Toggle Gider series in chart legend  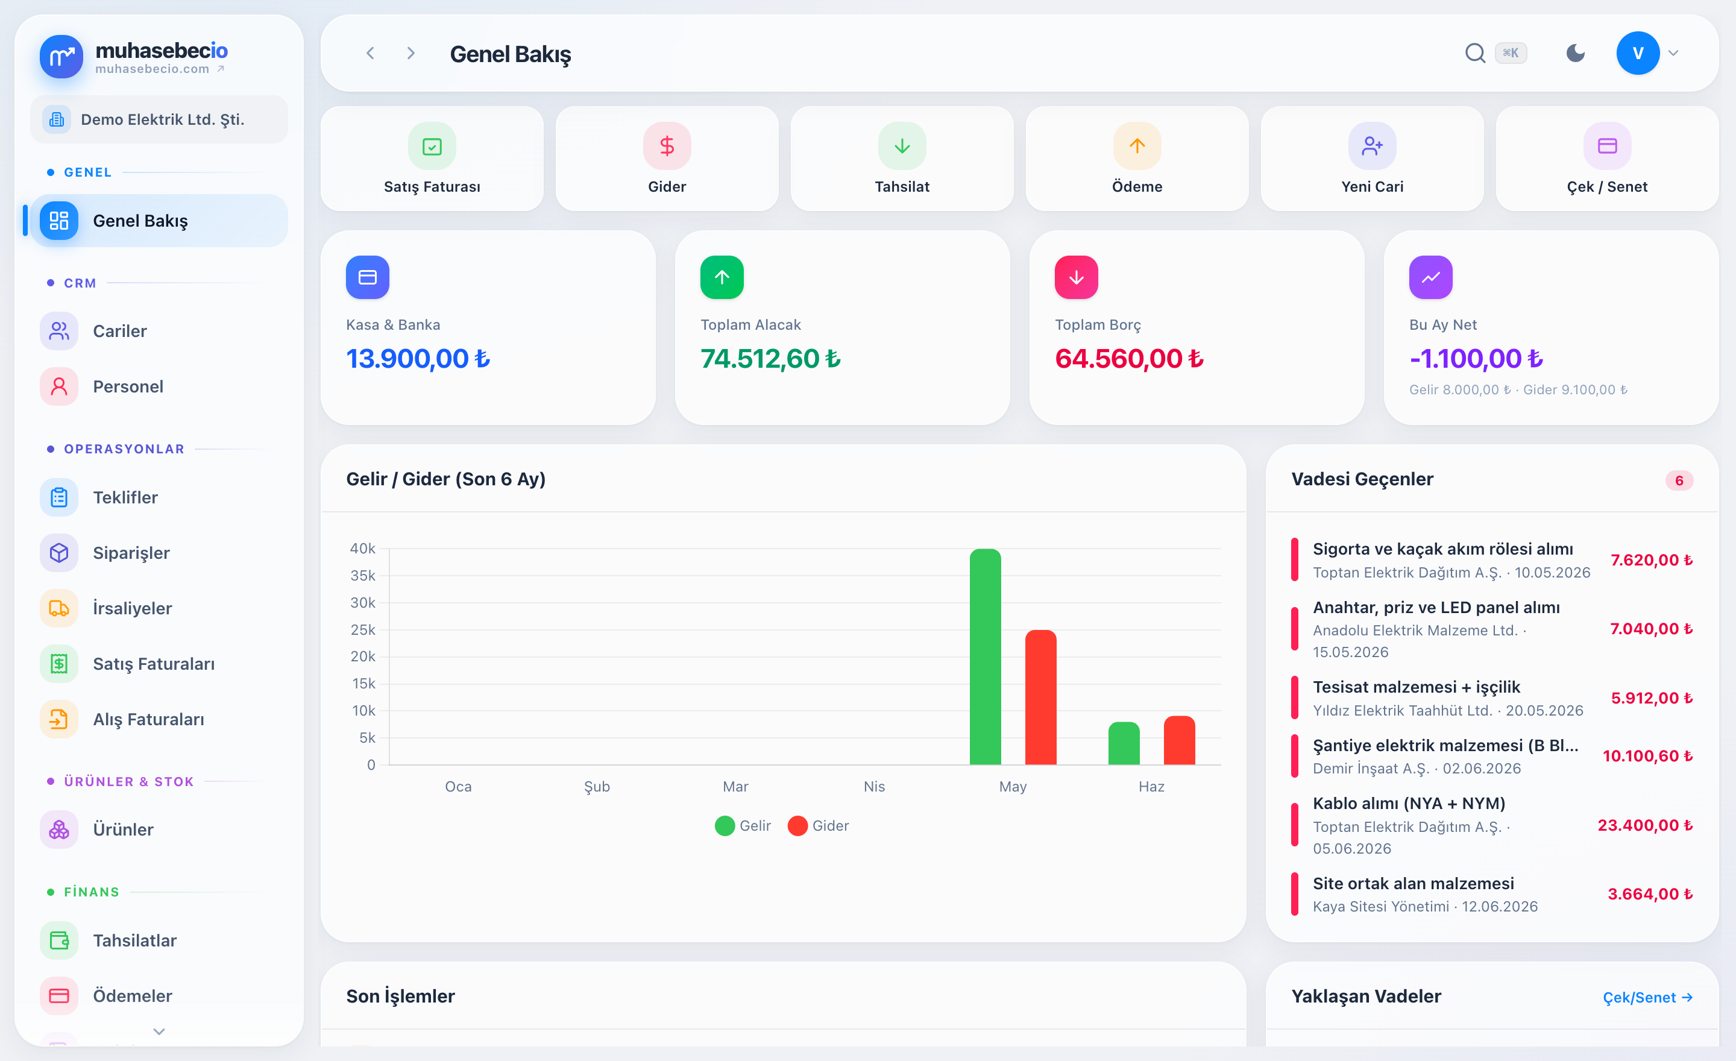pyautogui.click(x=818, y=826)
